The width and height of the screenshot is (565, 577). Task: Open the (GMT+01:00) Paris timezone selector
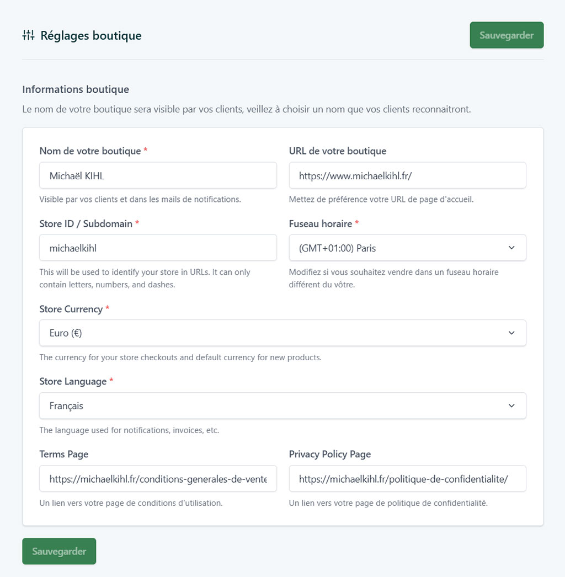coord(407,248)
